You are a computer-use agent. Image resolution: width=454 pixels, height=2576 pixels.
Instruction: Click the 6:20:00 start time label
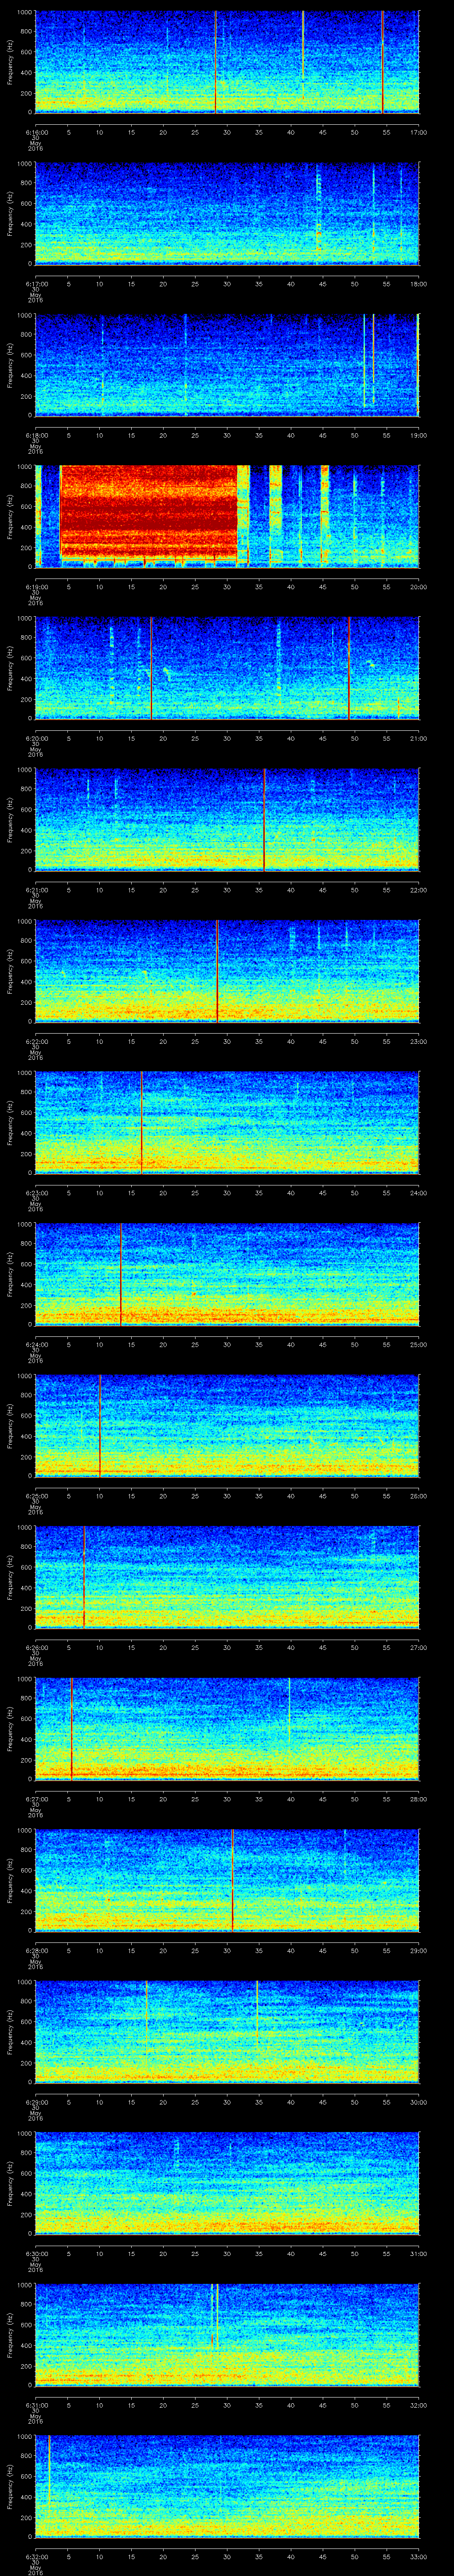tap(36, 739)
